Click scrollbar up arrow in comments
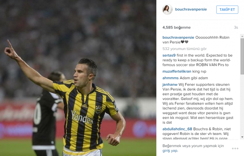Image resolution: width=244 pixels, height=156 pixels. pyautogui.click(x=242, y=36)
